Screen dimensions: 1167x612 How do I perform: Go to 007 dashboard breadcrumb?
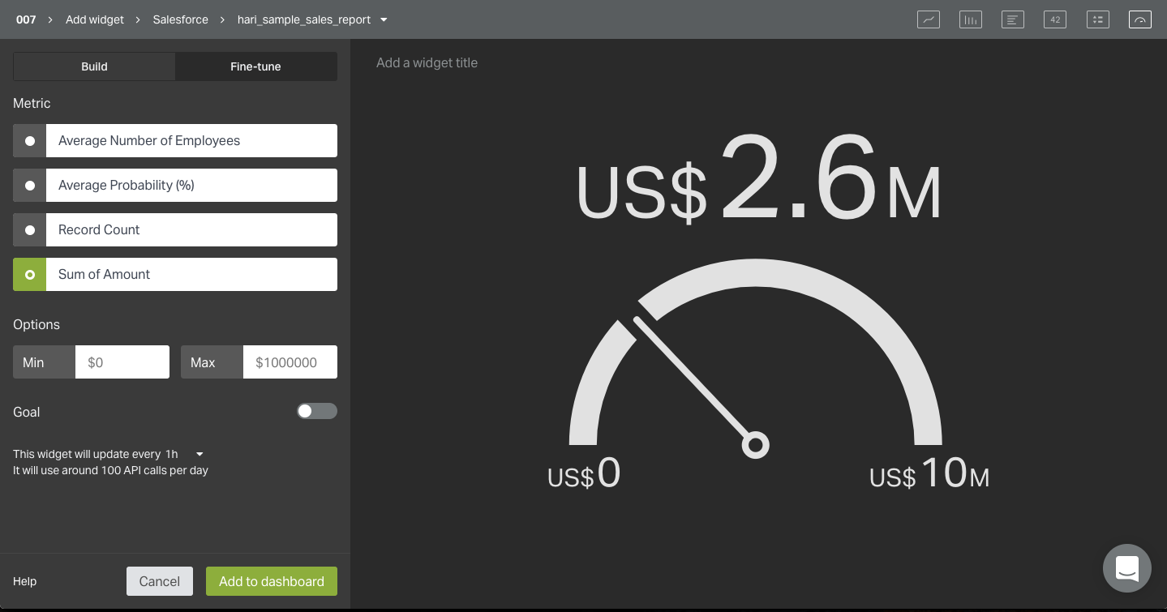pyautogui.click(x=26, y=19)
